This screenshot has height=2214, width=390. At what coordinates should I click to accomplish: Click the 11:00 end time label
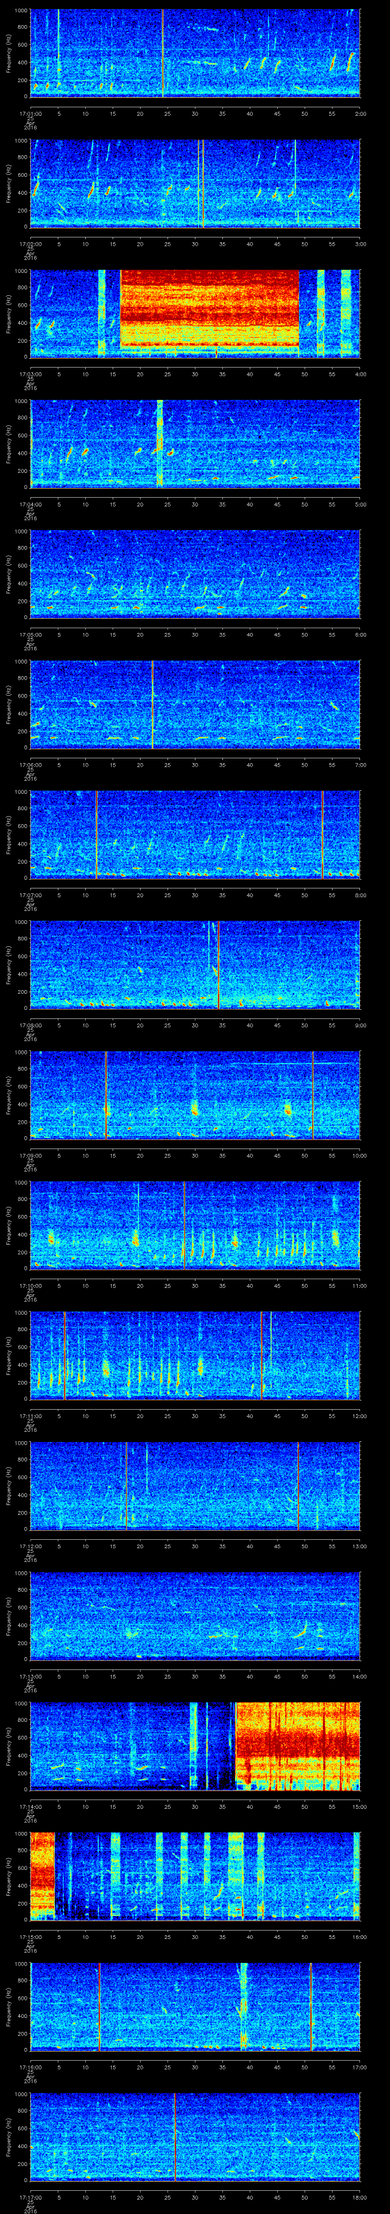pos(360,1285)
